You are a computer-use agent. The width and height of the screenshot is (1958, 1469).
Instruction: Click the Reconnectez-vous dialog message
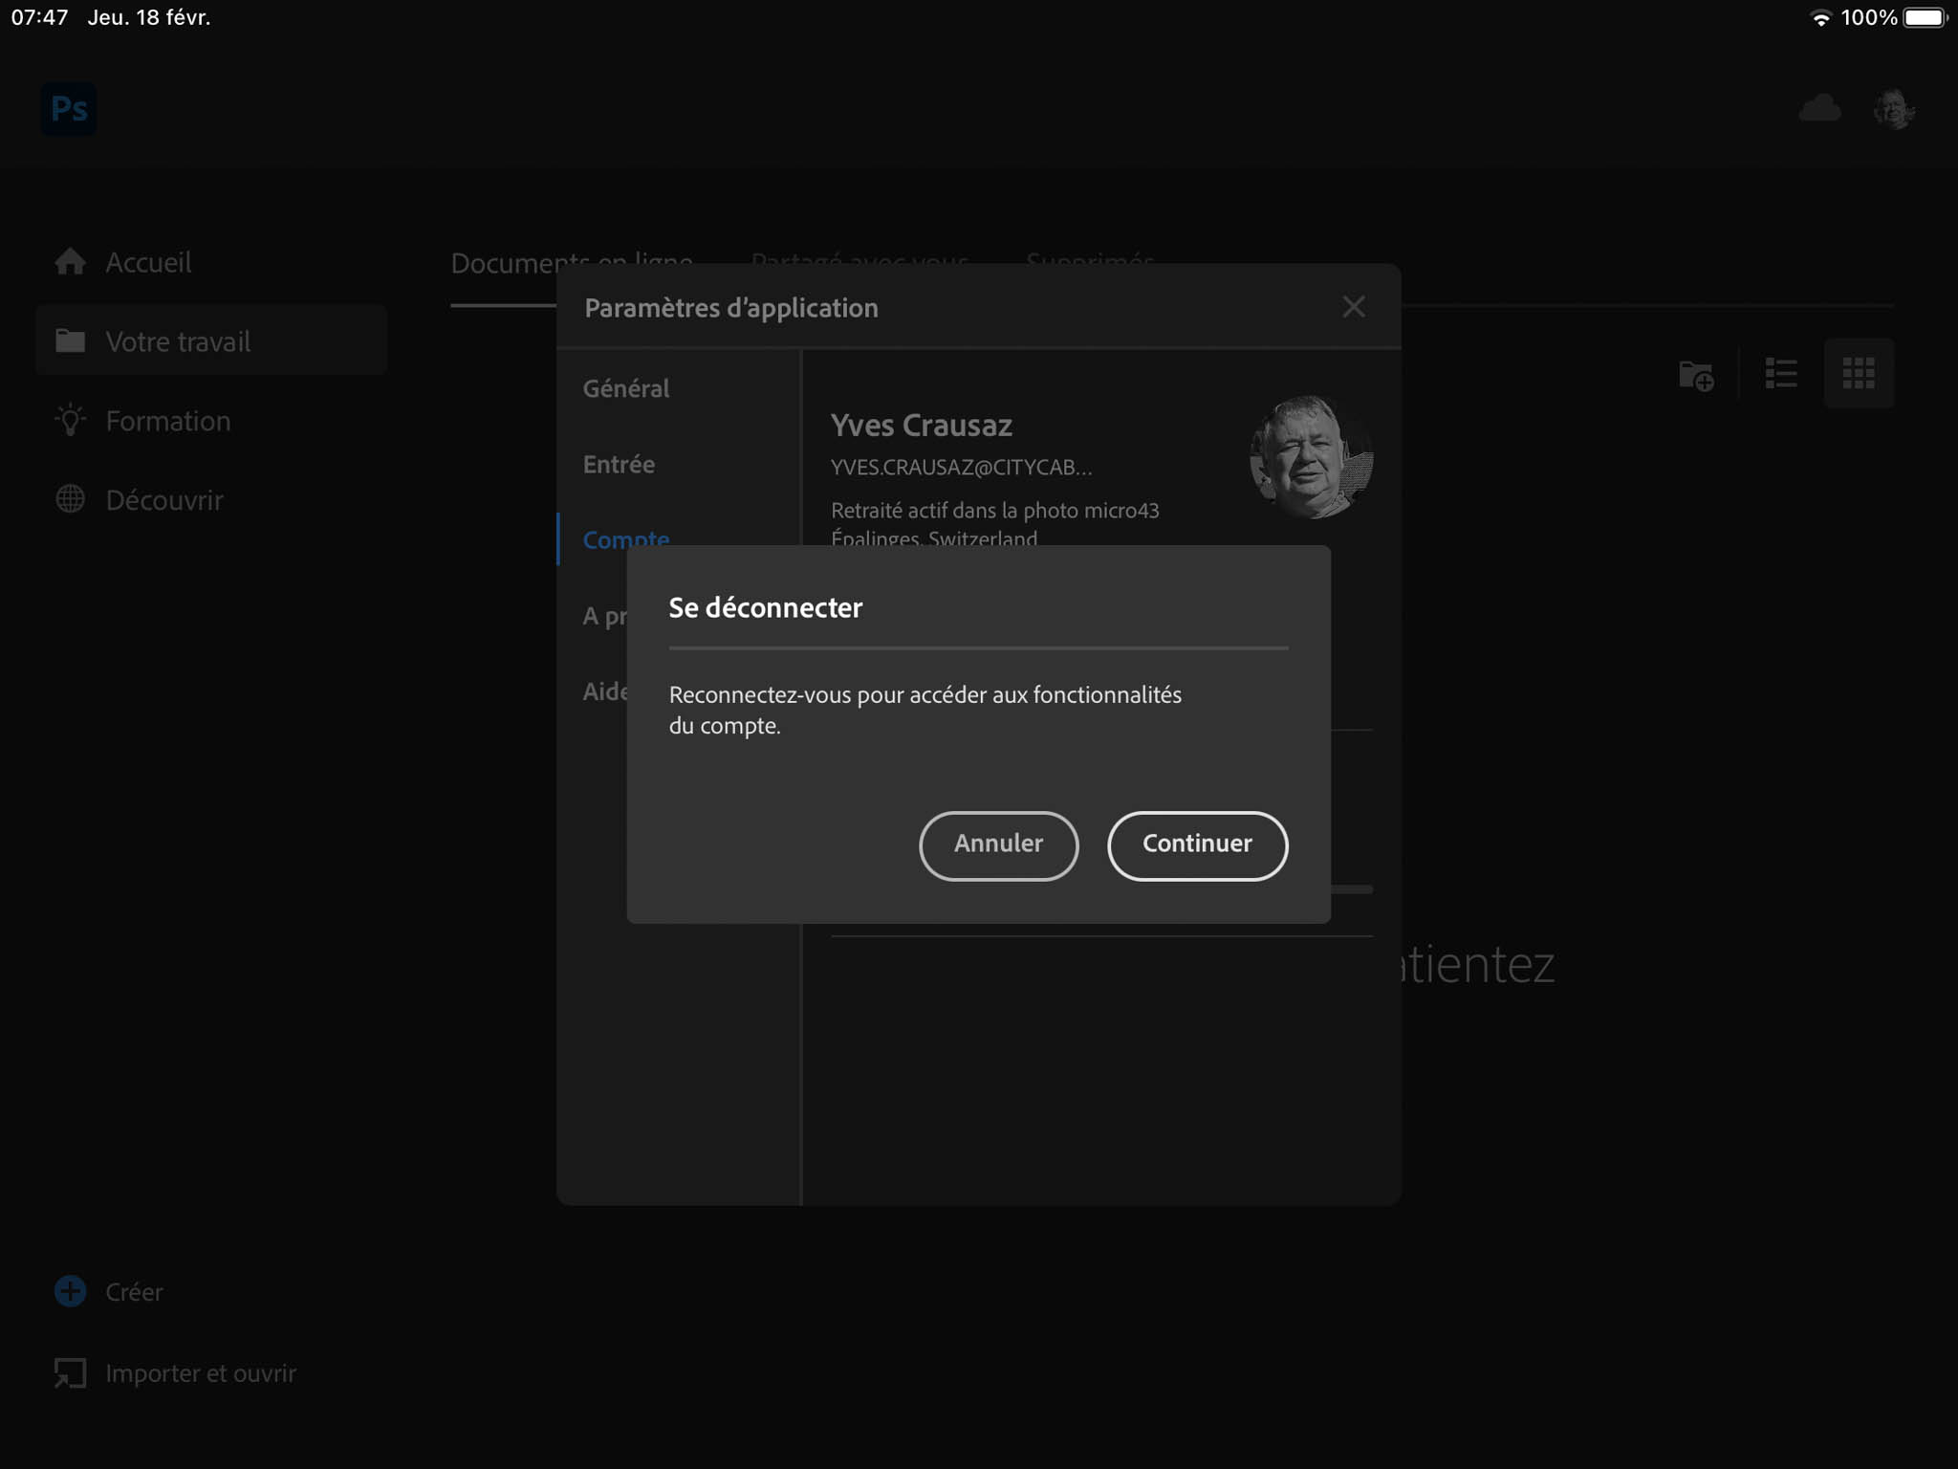coord(925,710)
